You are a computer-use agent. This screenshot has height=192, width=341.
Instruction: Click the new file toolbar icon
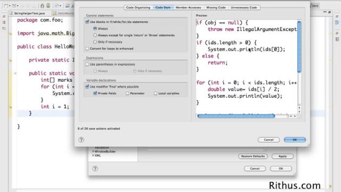(x=6, y=6)
